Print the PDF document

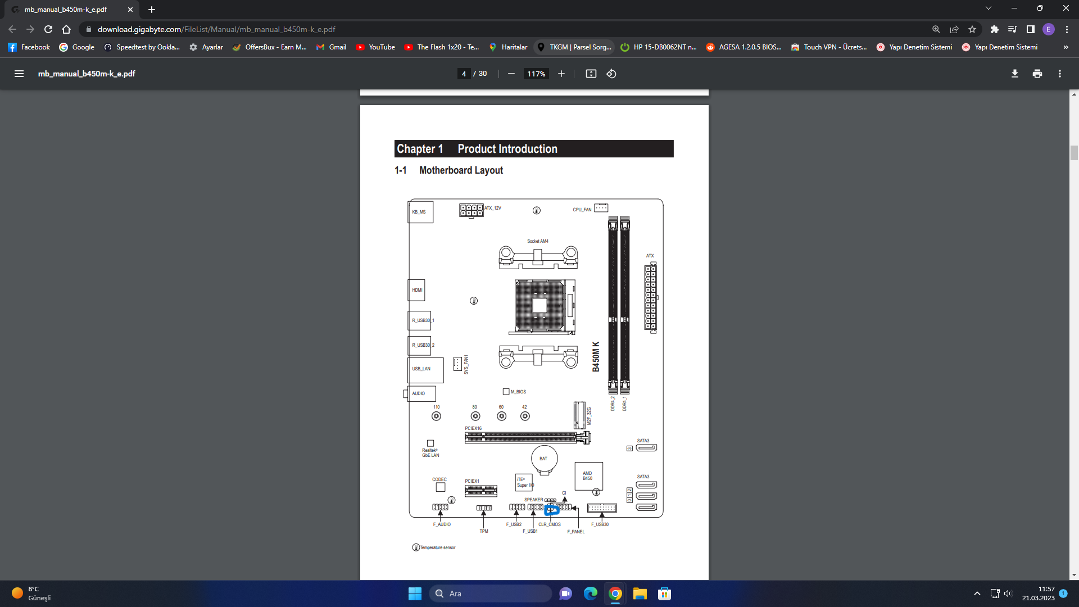click(1037, 74)
